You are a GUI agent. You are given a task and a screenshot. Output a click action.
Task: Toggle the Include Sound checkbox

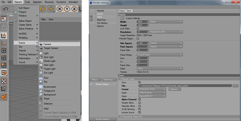[139, 112]
